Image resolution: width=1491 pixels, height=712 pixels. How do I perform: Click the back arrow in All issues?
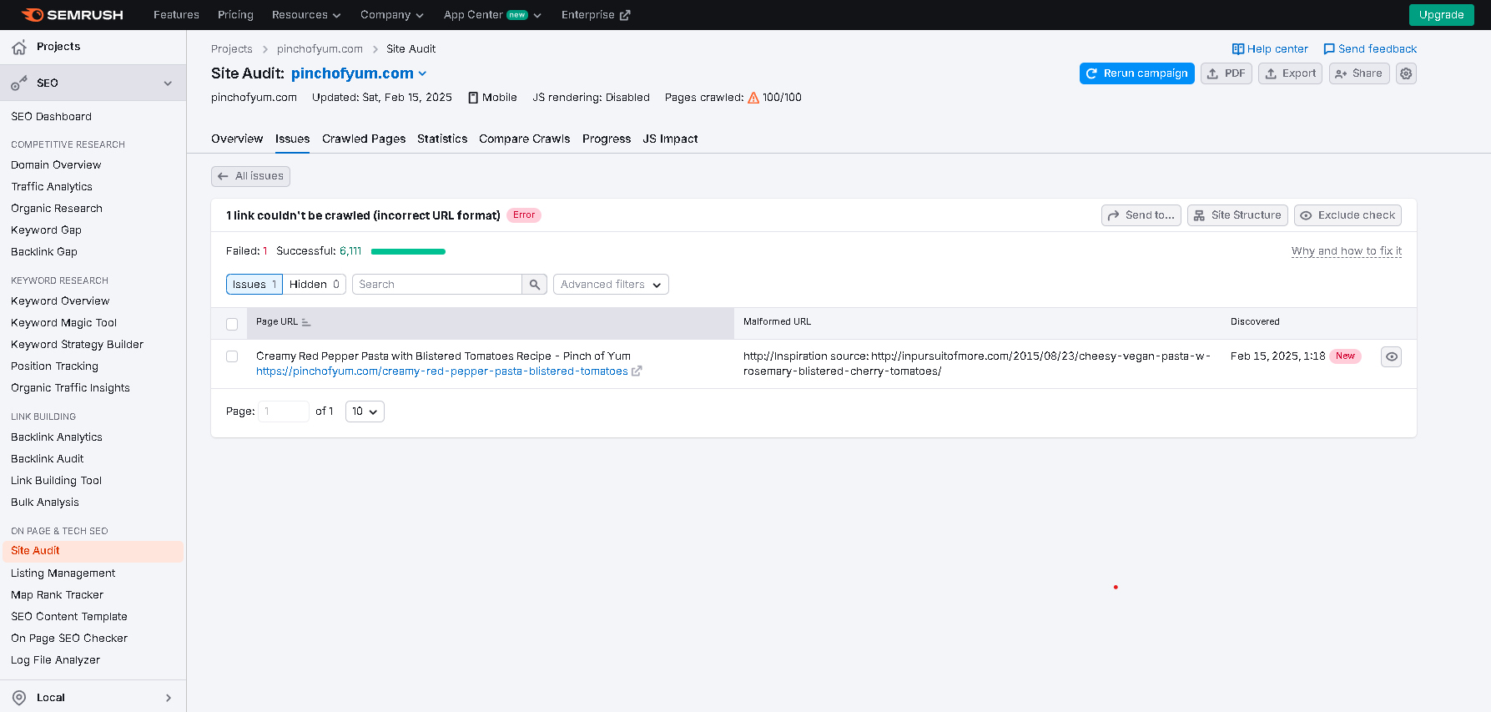(223, 176)
